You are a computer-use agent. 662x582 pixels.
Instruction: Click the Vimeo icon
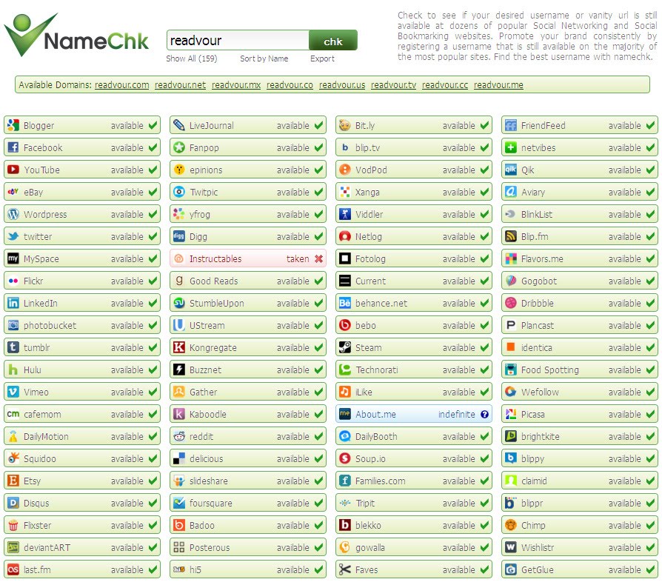[x=13, y=392]
